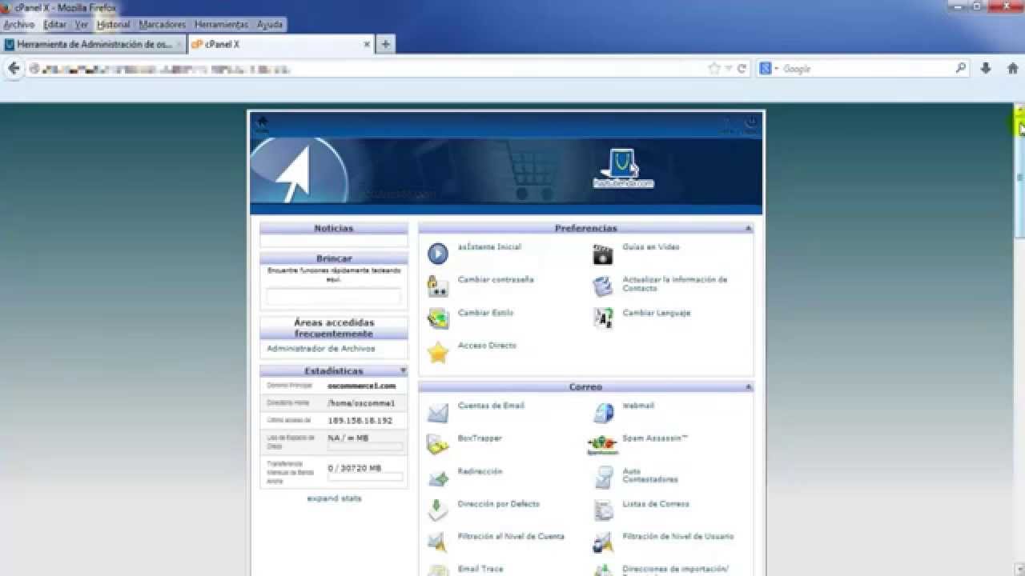Click the Guías en Video camera icon
The width and height of the screenshot is (1025, 576).
(602, 254)
